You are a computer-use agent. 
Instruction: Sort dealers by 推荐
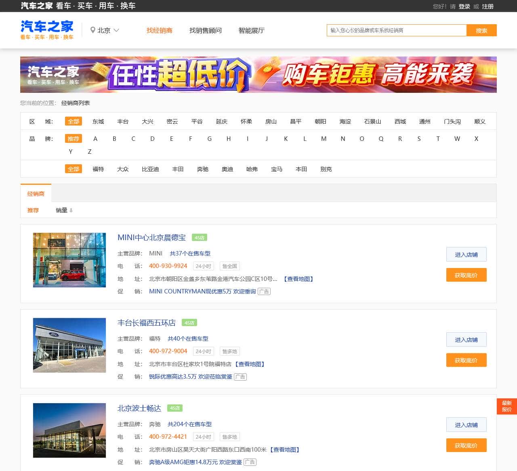point(33,210)
